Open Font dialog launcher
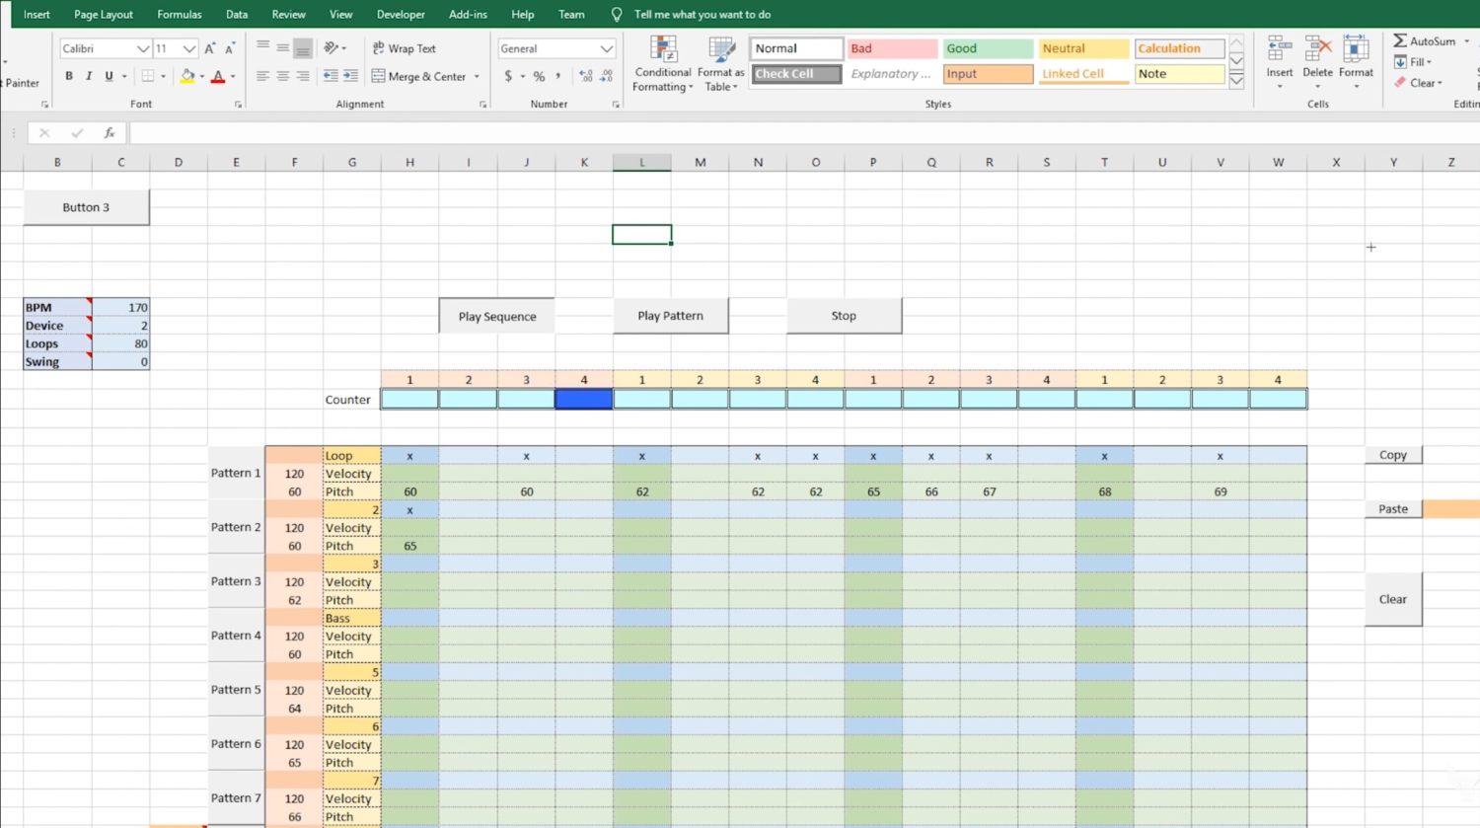Viewport: 1480px width, 828px height. [238, 104]
